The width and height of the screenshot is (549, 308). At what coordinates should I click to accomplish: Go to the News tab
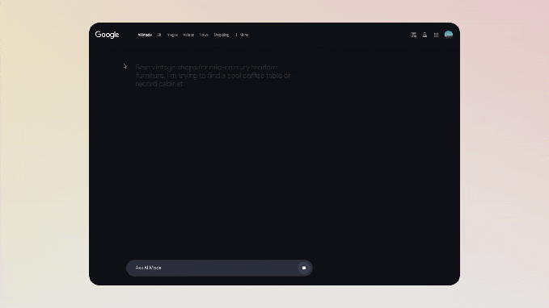pyautogui.click(x=204, y=35)
